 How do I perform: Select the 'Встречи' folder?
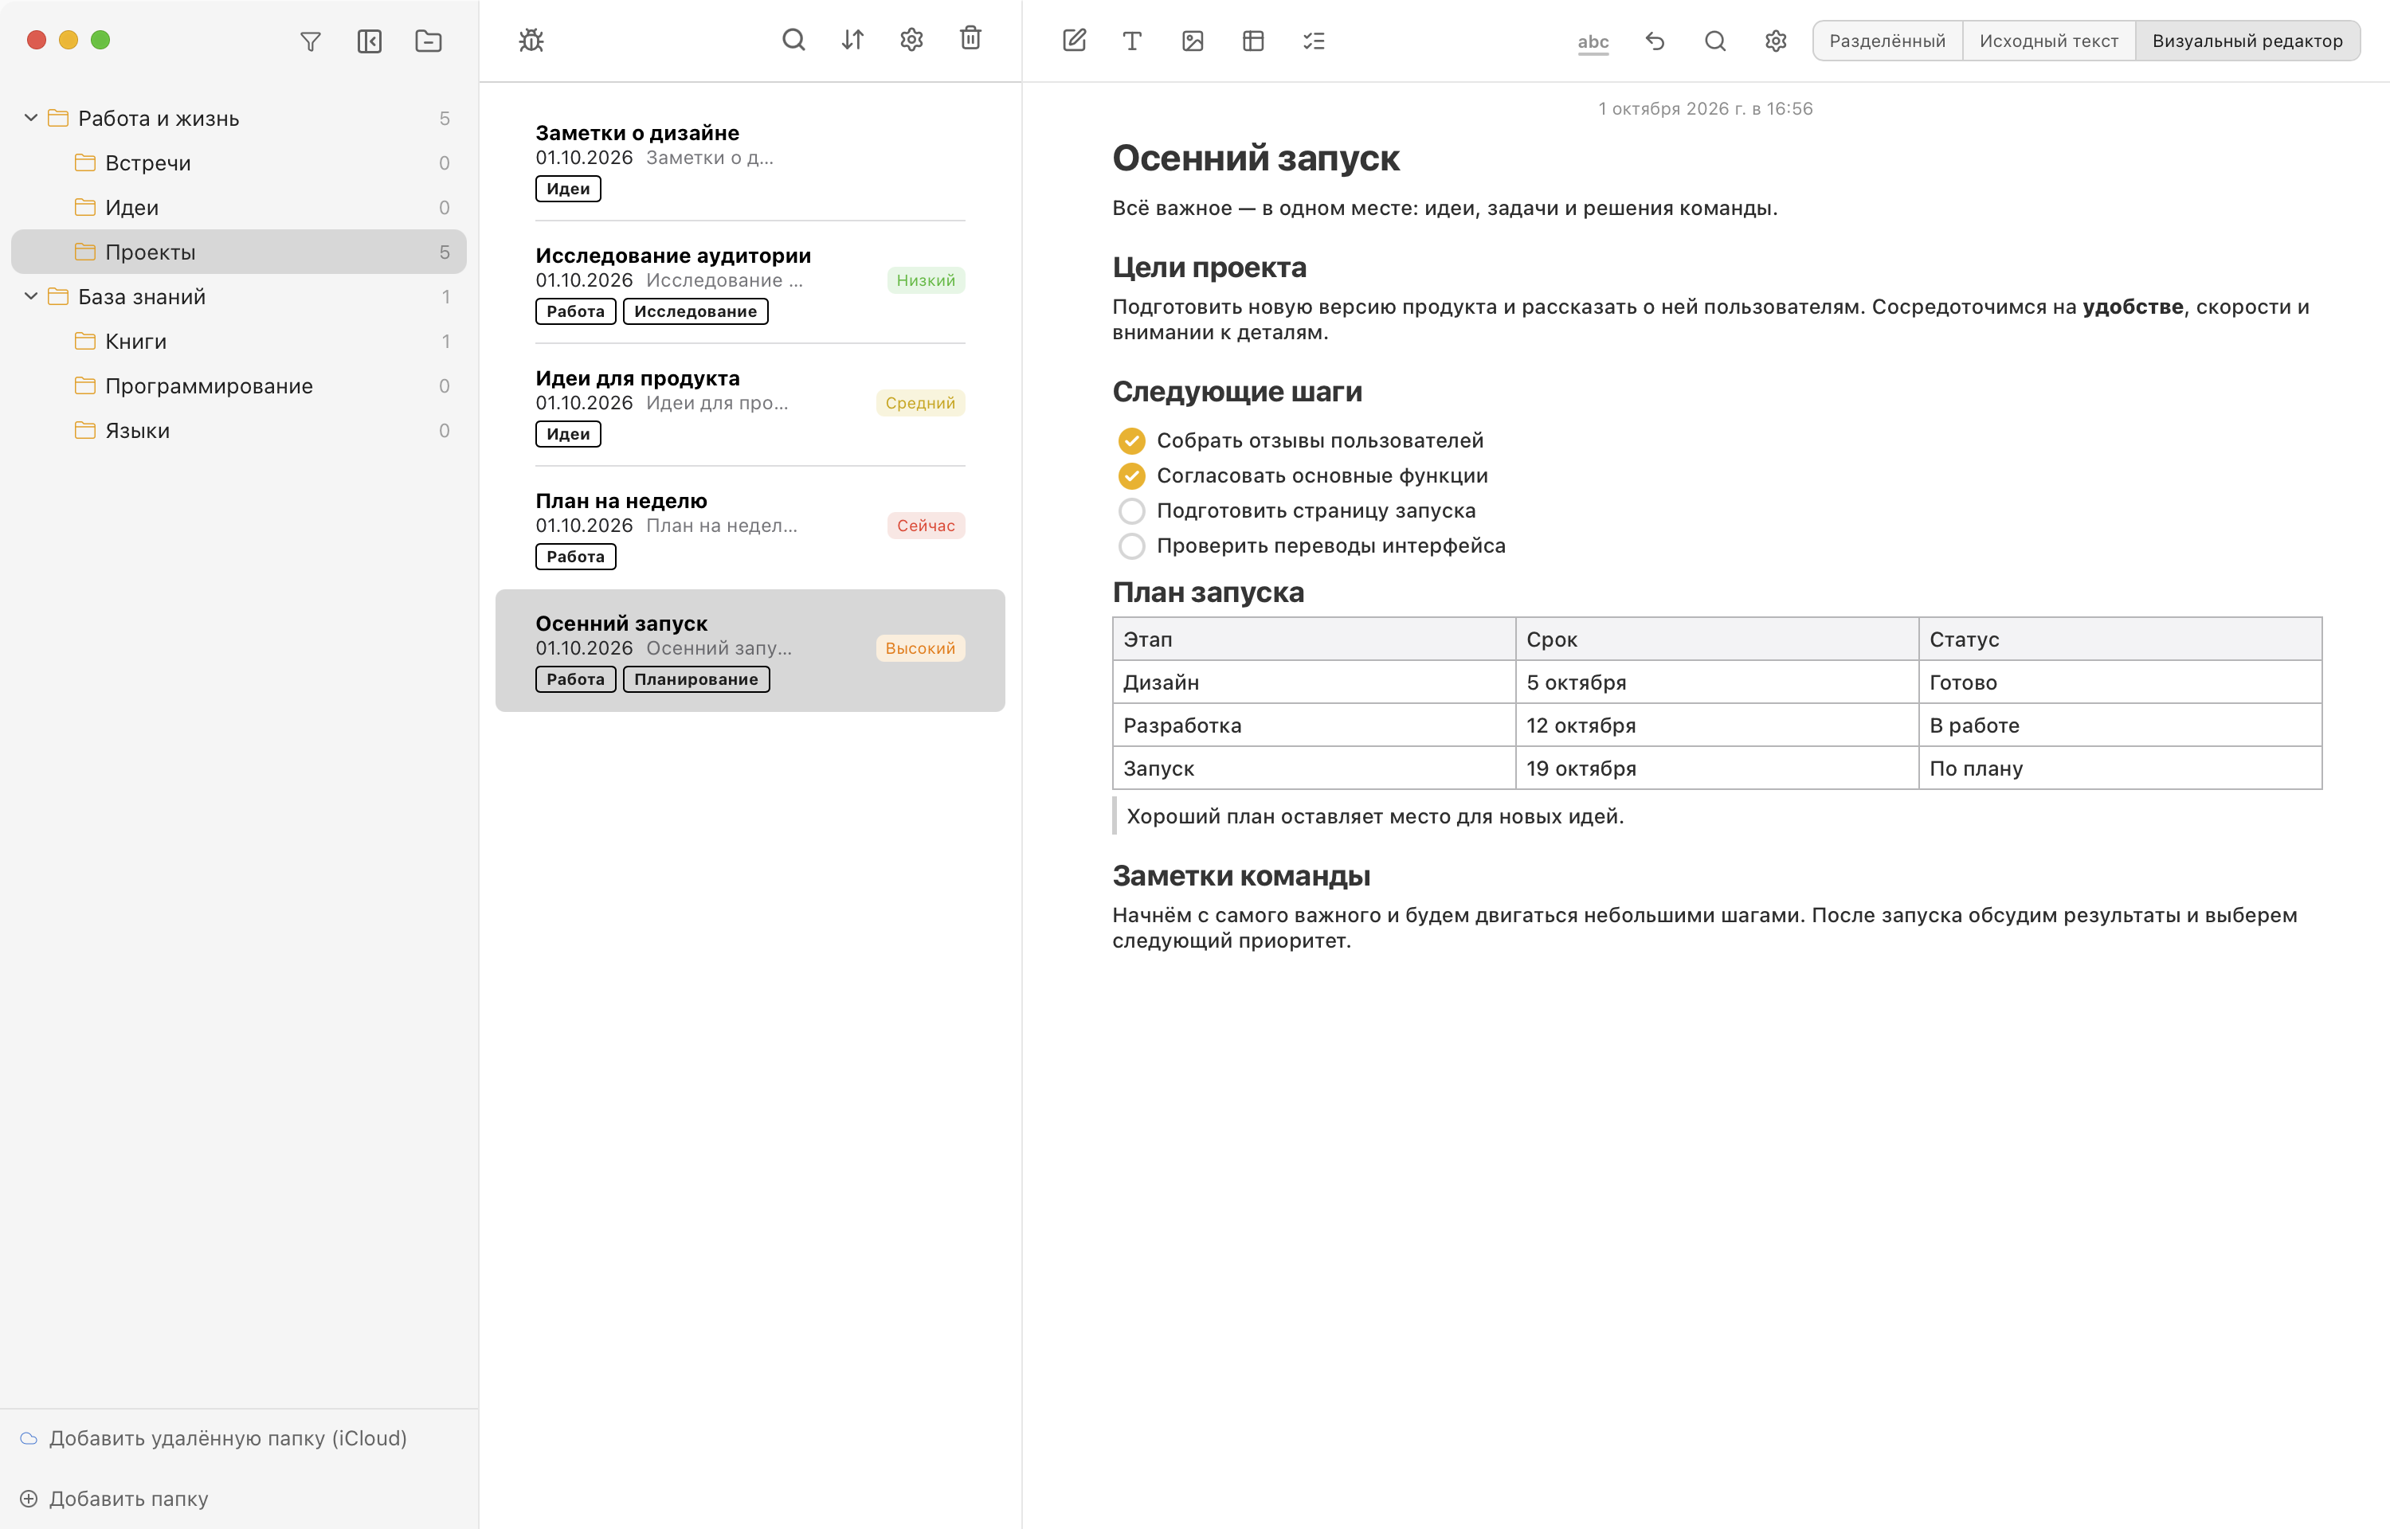click(238, 162)
